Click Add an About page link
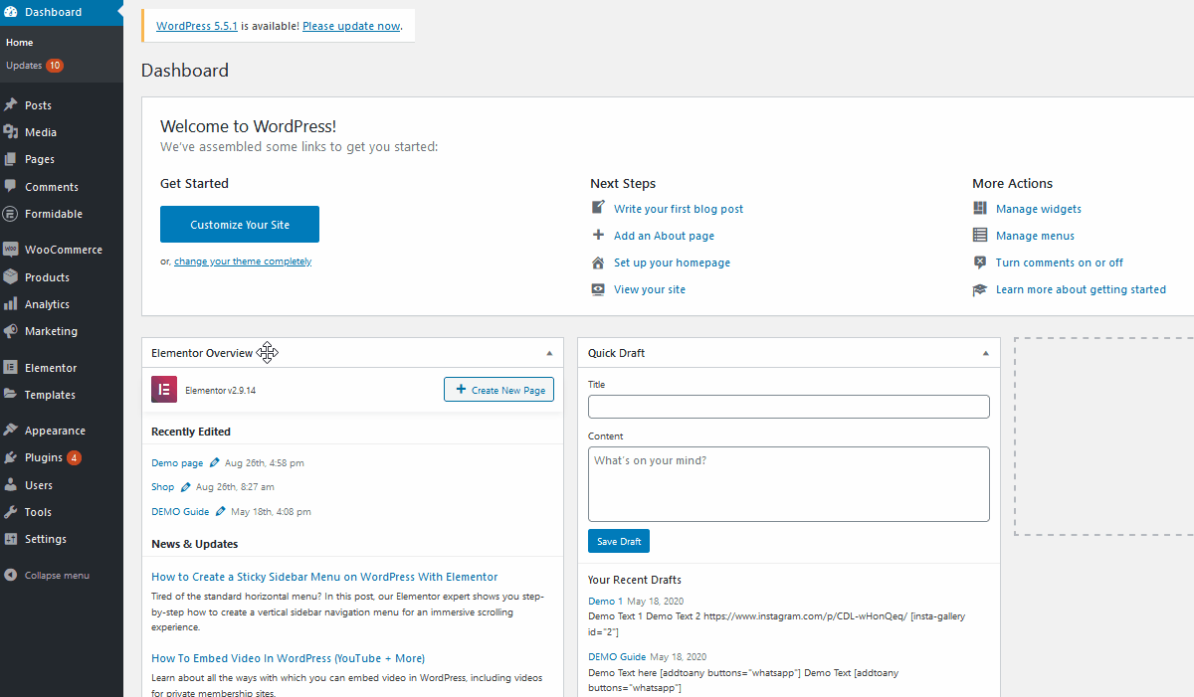Screen dimensions: 1194x697 tap(664, 236)
